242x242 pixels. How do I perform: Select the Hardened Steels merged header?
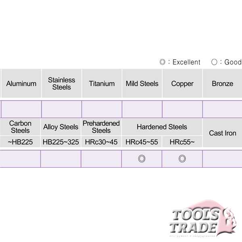(162, 127)
